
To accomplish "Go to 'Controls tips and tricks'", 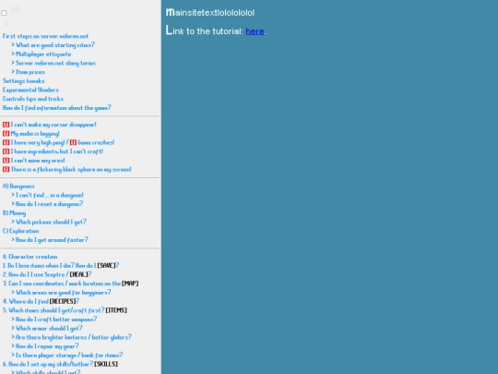I will pyautogui.click(x=33, y=99).
